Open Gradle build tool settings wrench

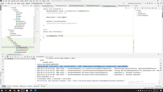(x=156, y=8)
